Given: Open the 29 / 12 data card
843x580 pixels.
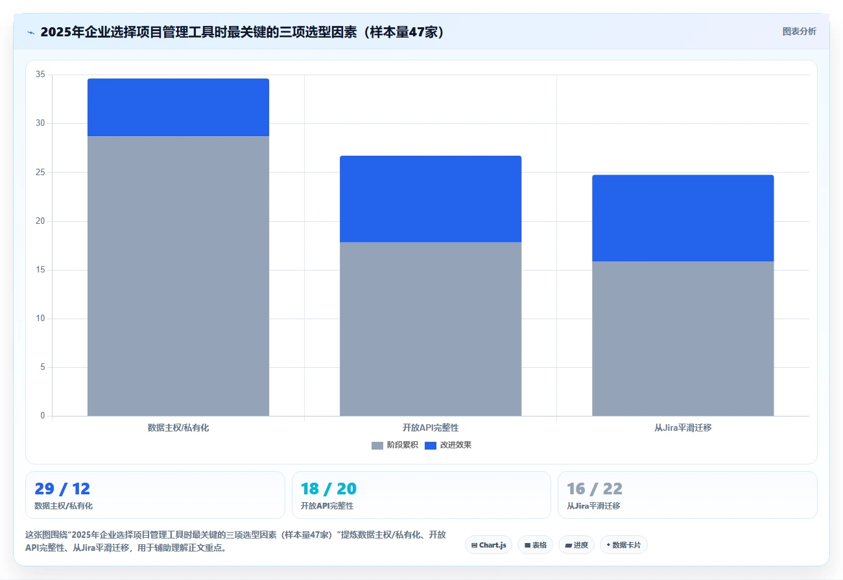Looking at the screenshot, I should (x=155, y=495).
